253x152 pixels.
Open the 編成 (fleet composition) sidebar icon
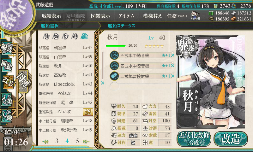(7, 48)
